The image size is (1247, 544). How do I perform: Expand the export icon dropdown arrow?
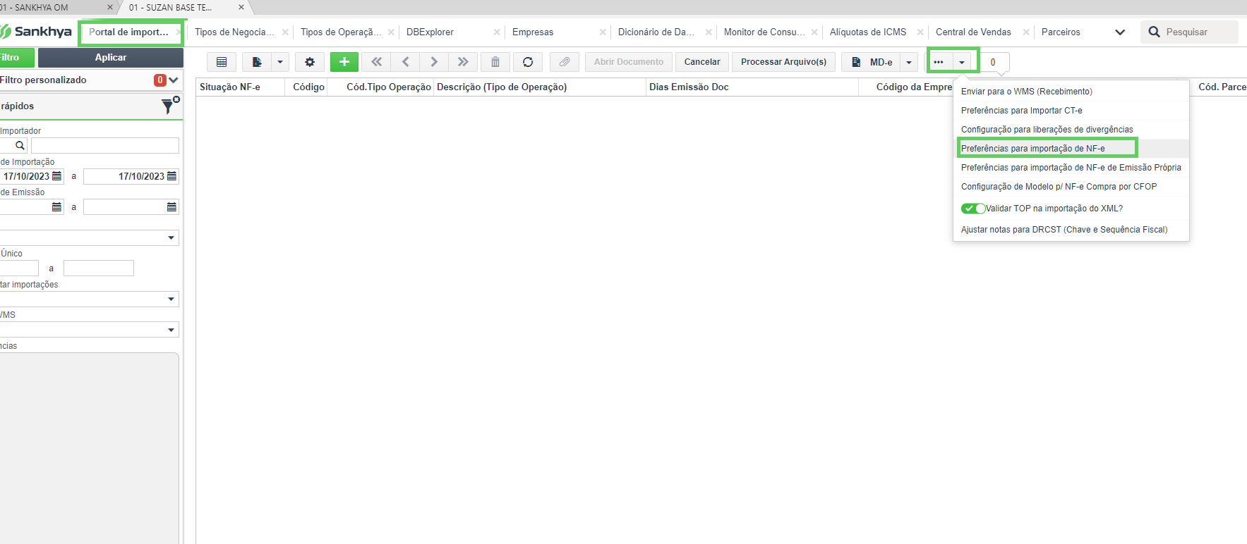(x=280, y=62)
